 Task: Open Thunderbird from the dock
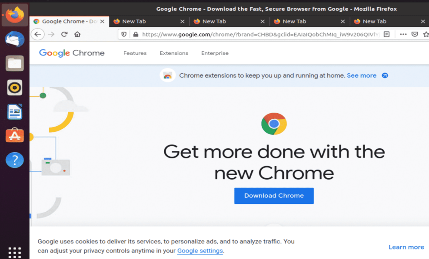[14, 39]
